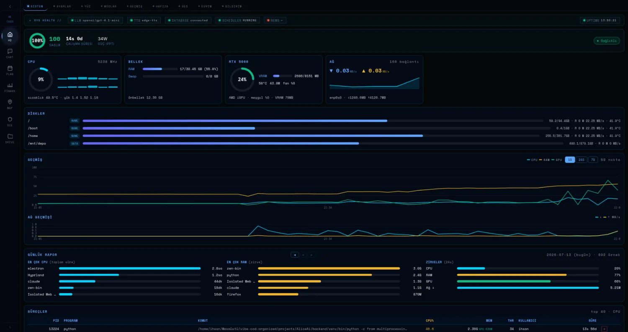
Task: Switch to the SİSTEM tab
Action: pos(35,6)
